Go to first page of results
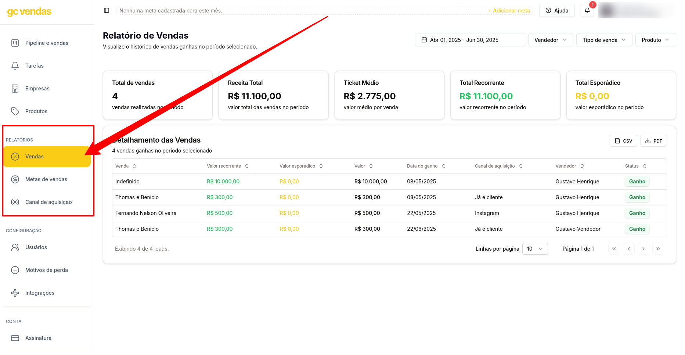Image resolution: width=685 pixels, height=355 pixels. (614, 249)
